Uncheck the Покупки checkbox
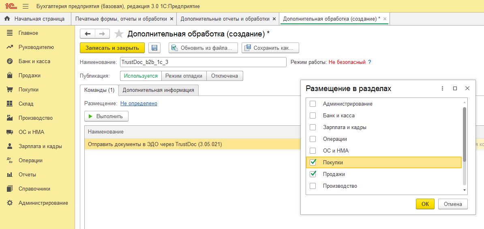The height and width of the screenshot is (229, 484). tap(313, 162)
